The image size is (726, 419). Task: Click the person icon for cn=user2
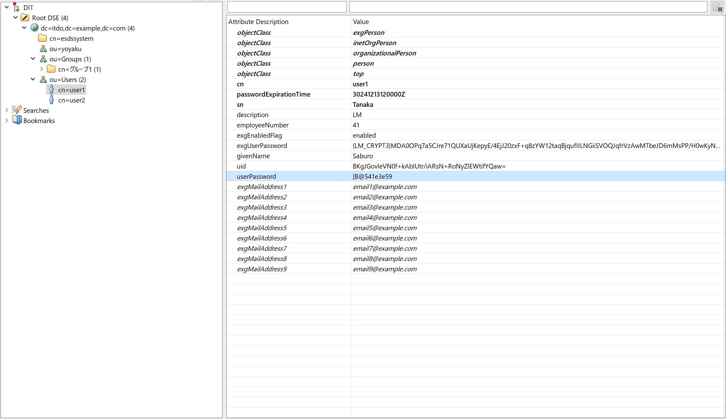[51, 100]
